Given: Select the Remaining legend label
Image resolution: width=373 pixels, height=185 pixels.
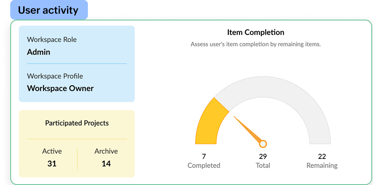Looking at the screenshot, I should [x=322, y=165].
